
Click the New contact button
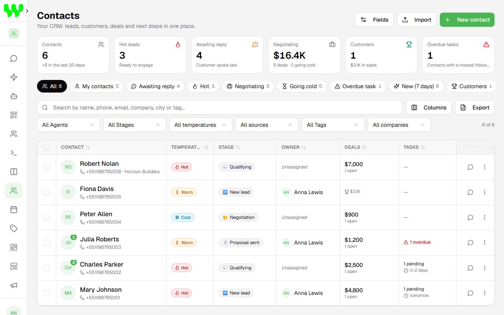[x=467, y=20]
